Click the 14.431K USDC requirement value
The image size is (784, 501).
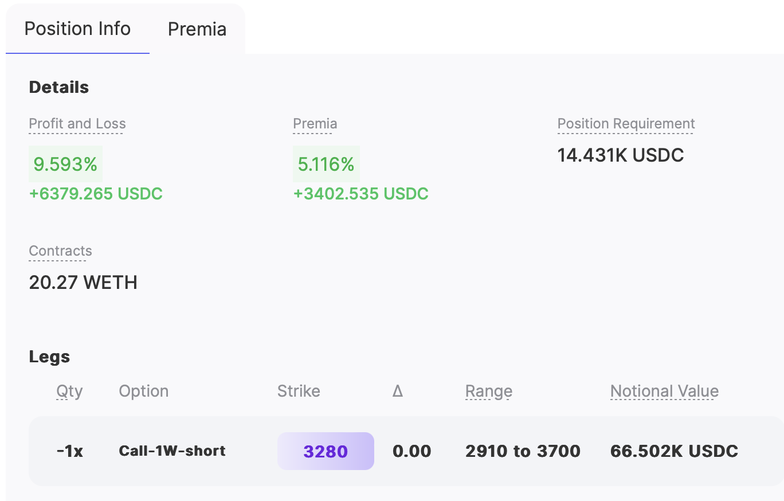pyautogui.click(x=621, y=155)
